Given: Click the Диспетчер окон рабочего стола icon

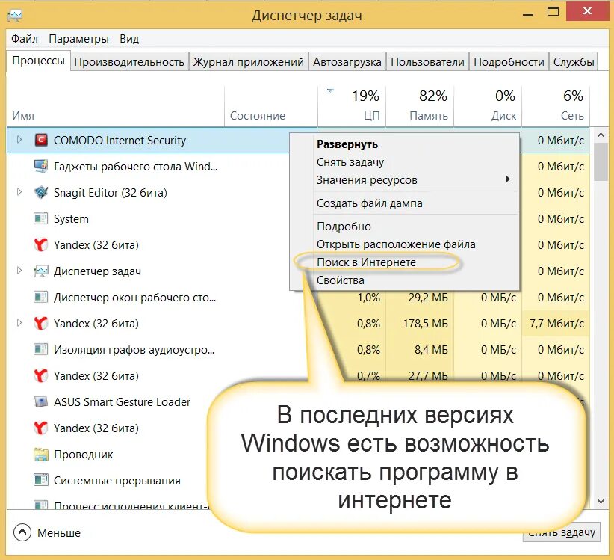Looking at the screenshot, I should point(40,297).
